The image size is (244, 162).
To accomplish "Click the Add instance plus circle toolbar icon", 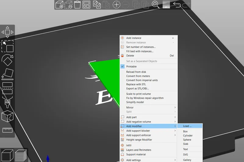I will pos(117,5).
